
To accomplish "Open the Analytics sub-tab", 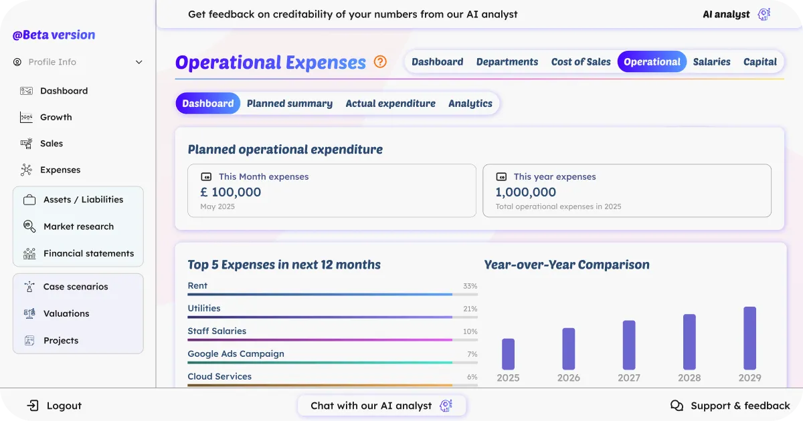I will [470, 104].
